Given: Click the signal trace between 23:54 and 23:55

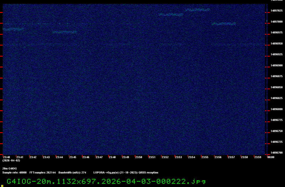Looking at the screenshot, I should coord(197,10).
